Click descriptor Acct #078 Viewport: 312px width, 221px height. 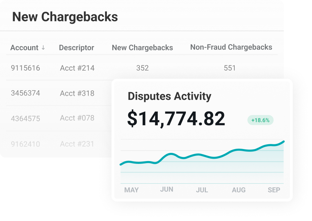[77, 118]
